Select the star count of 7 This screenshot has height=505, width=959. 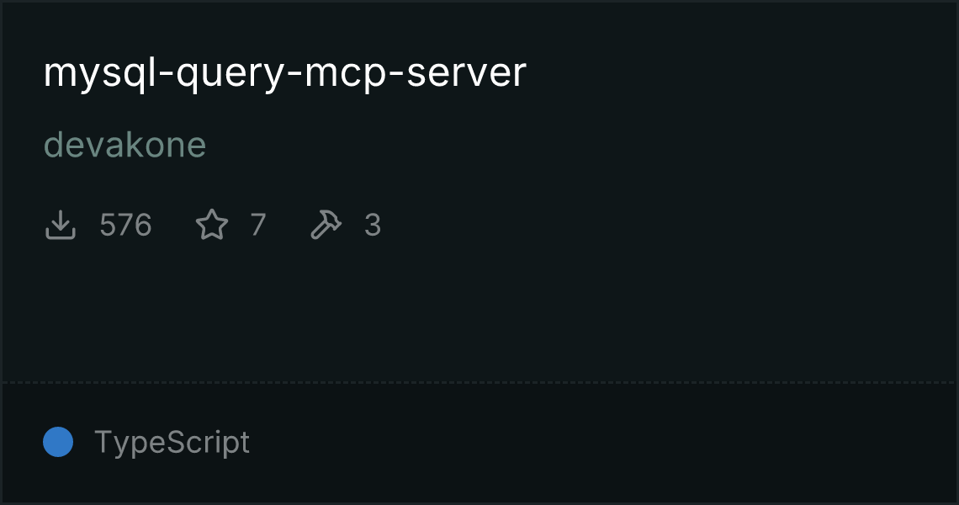click(x=258, y=225)
